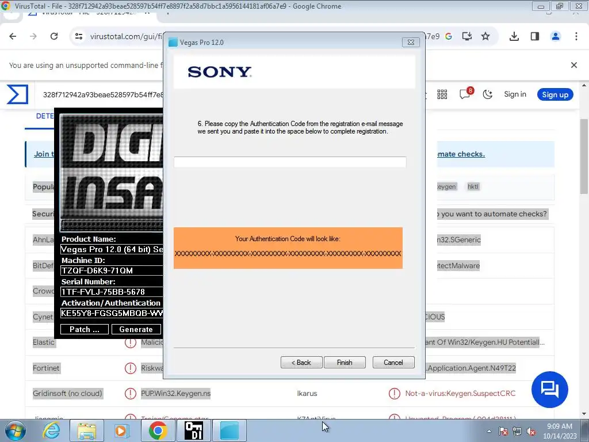Click the Back button in Vegas Pro dialog

pyautogui.click(x=301, y=363)
